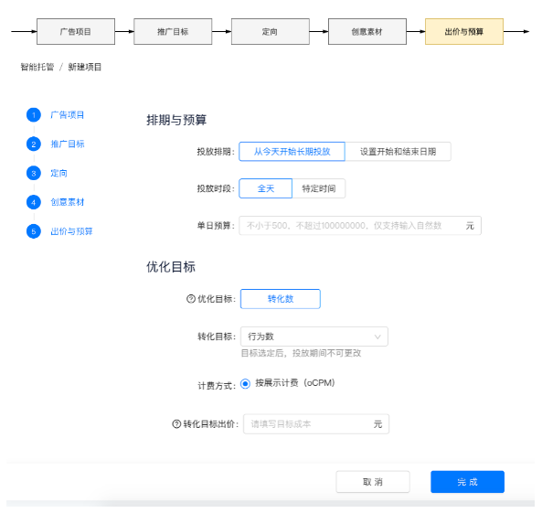Select 设置开始和结束日期 schedule option
Viewport: 542px width, 513px height.
[398, 152]
